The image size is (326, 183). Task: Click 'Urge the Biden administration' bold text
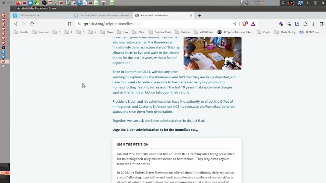(x=155, y=130)
